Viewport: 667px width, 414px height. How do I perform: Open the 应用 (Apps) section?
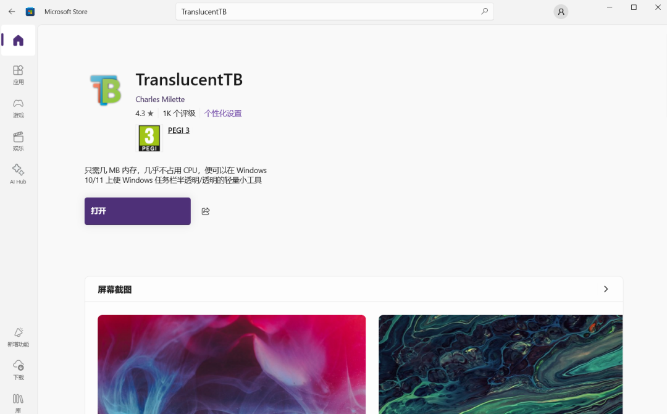[19, 75]
